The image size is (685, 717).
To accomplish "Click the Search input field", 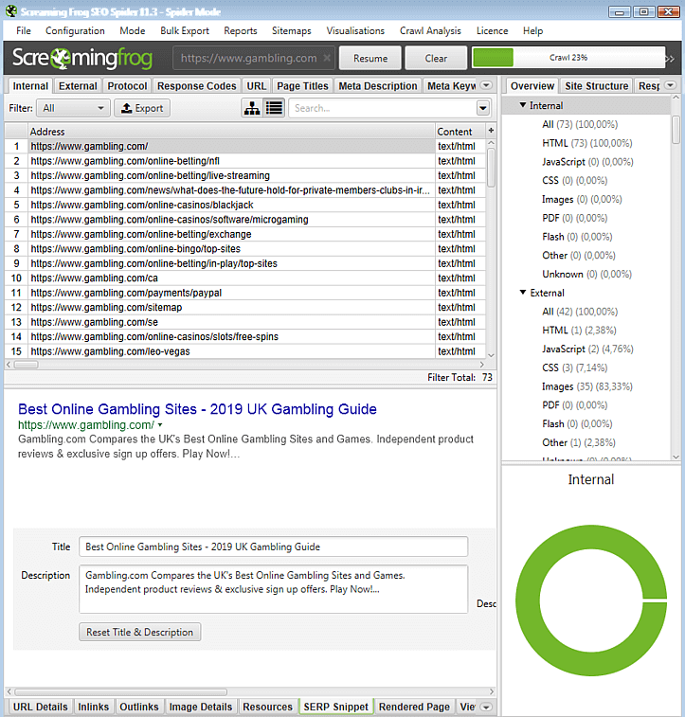I will tap(383, 108).
